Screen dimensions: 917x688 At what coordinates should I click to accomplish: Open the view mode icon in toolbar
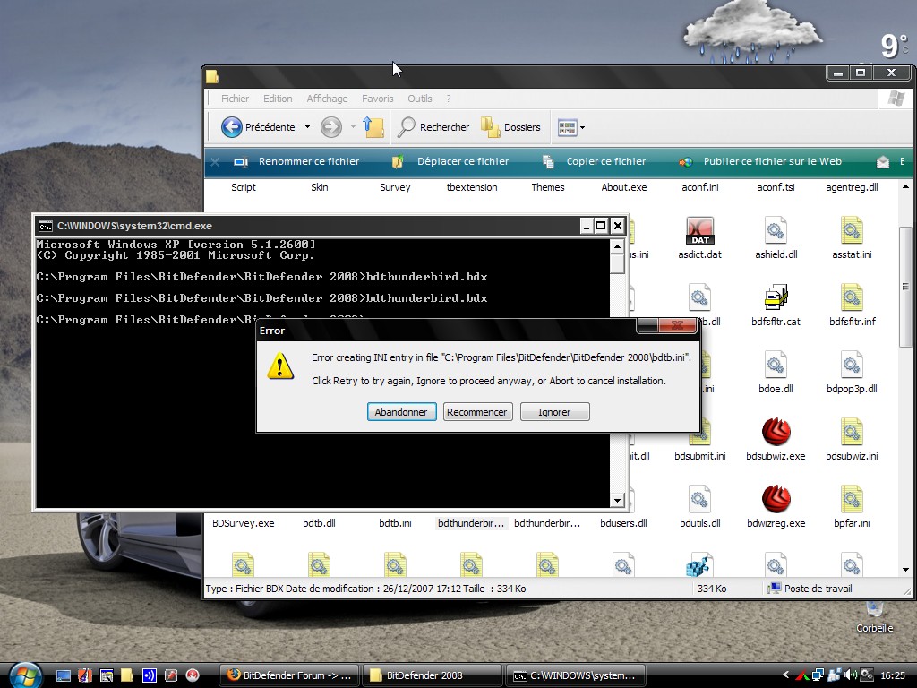pyautogui.click(x=567, y=127)
